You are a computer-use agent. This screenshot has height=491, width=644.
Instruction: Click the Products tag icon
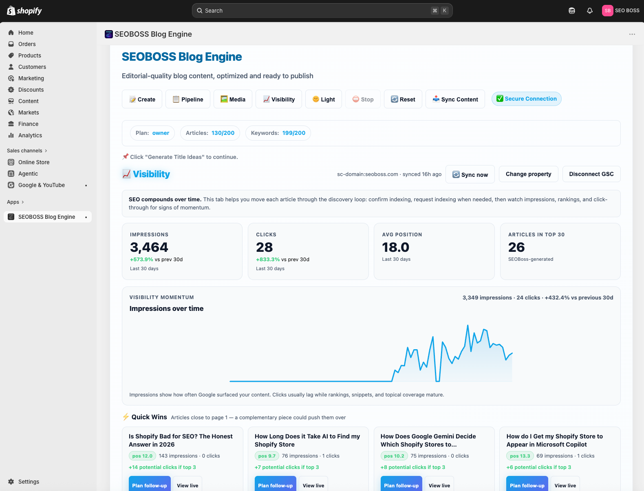point(11,55)
